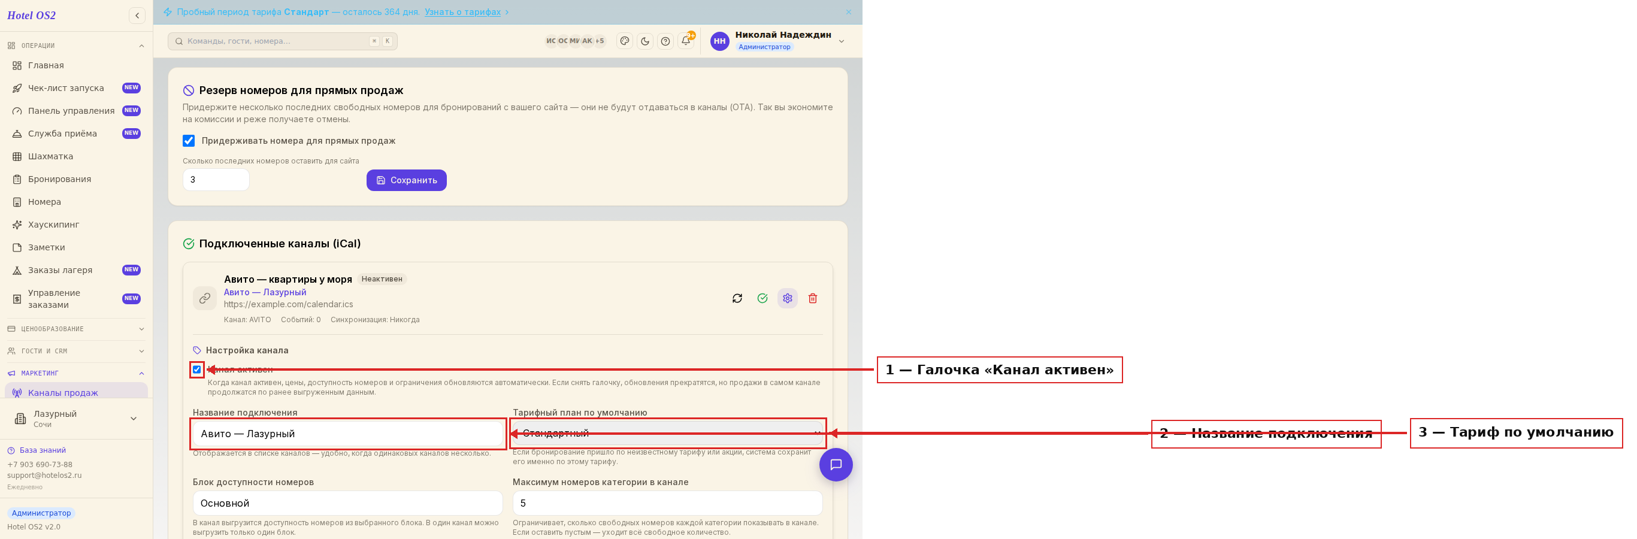1637x539 pixels.
Task: Open the floating chat support button
Action: pos(836,465)
